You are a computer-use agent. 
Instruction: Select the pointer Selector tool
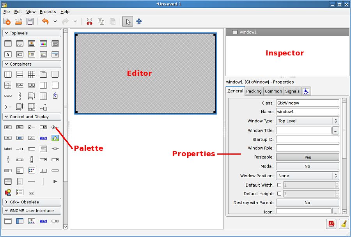127,21
